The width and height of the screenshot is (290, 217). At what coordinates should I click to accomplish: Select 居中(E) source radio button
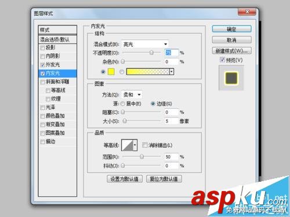coord(122,104)
